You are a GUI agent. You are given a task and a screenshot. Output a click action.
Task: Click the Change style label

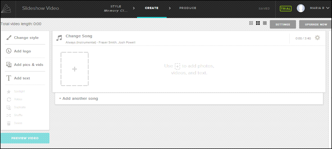[26, 38]
